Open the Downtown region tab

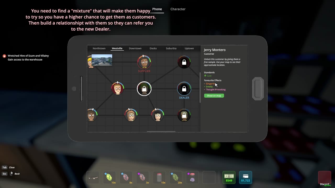click(x=135, y=48)
